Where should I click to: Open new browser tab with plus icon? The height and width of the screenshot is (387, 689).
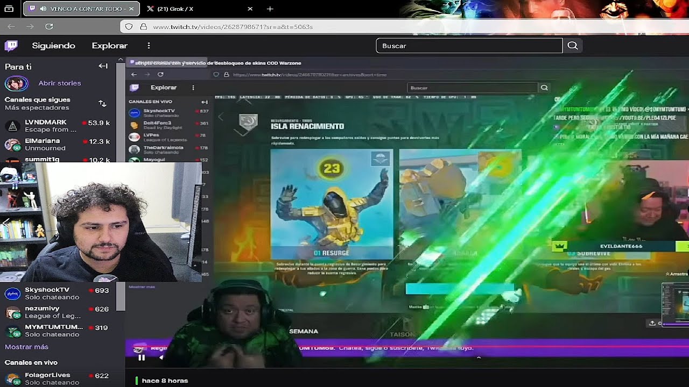(270, 9)
